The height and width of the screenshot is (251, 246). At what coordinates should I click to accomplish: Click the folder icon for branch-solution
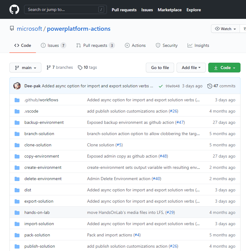[x=17, y=134]
